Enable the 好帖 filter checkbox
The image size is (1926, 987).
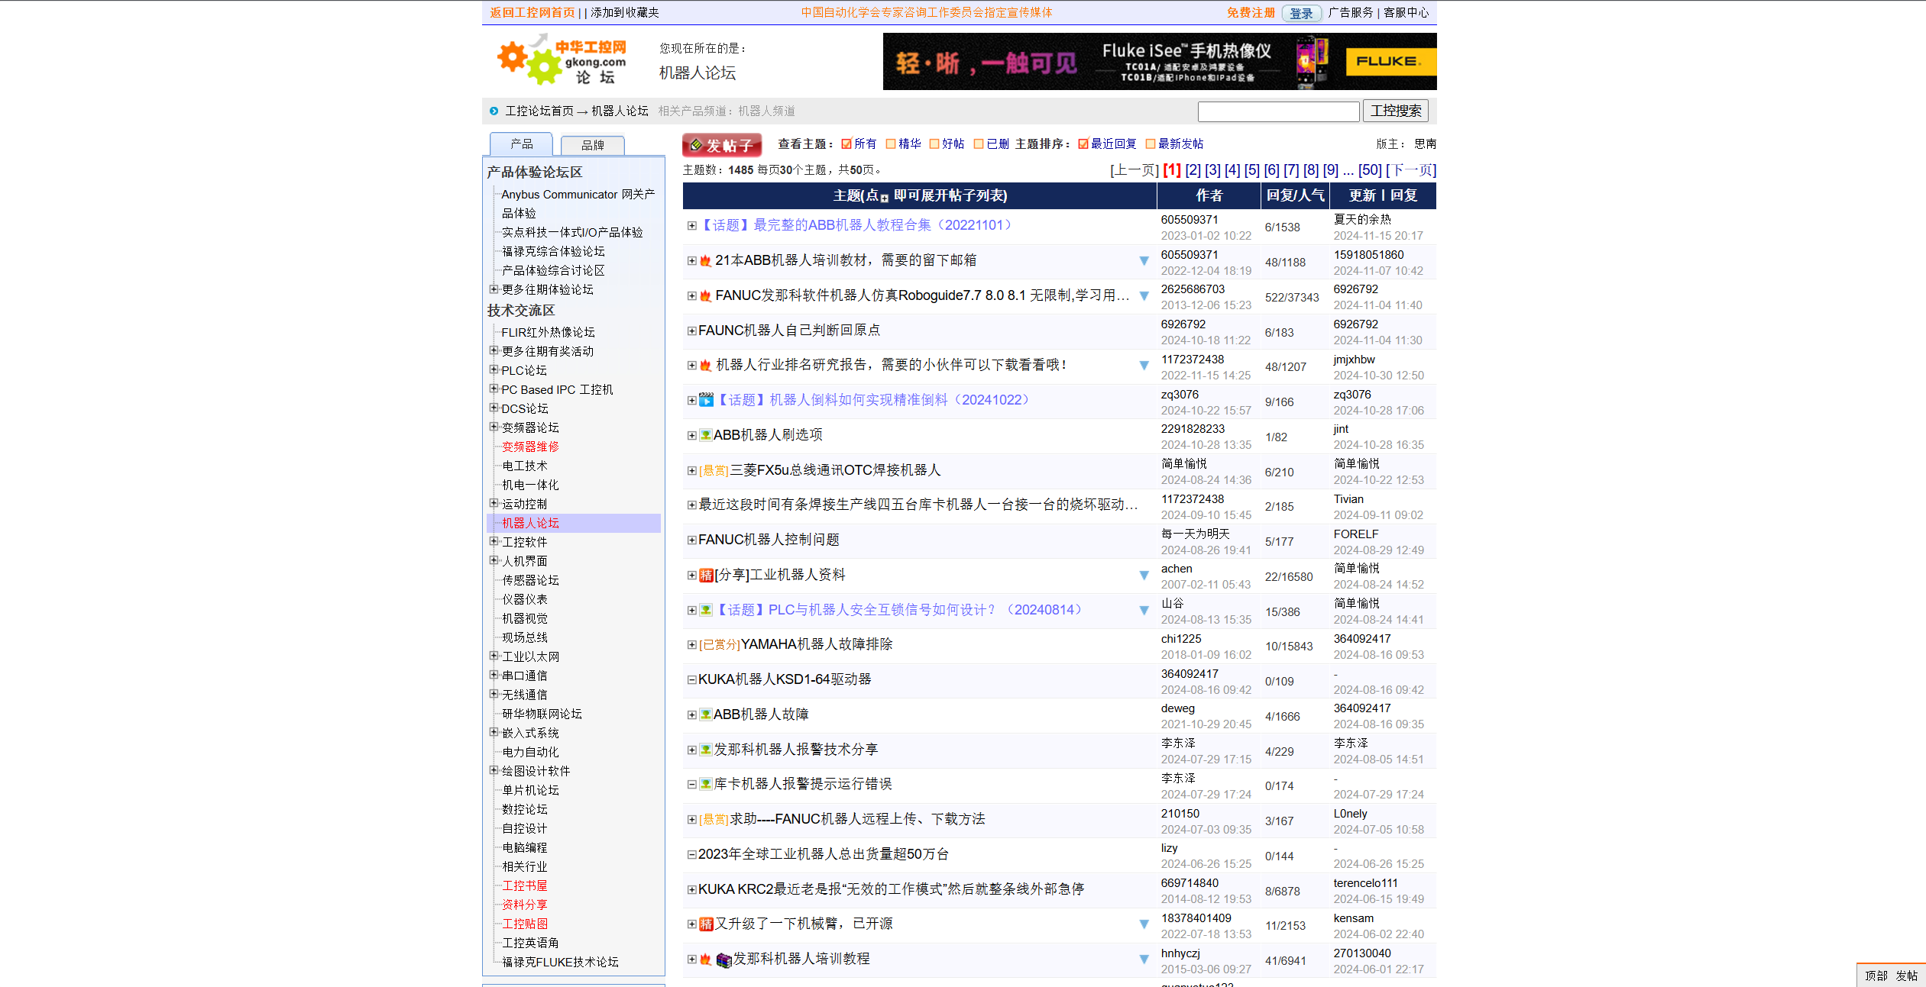(934, 144)
